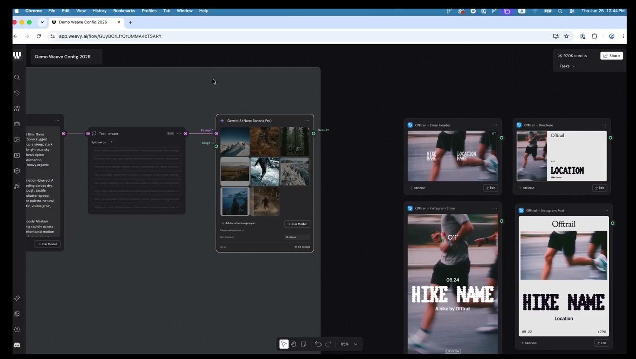This screenshot has width=636, height=359.
Task: Open the Profiles menu in menu bar
Action: (149, 11)
